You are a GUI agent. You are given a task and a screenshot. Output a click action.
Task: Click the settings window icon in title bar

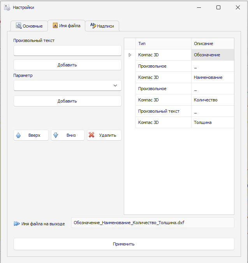pos(7,7)
